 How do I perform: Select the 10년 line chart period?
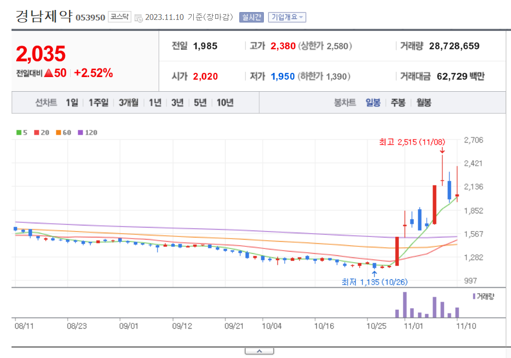point(225,103)
